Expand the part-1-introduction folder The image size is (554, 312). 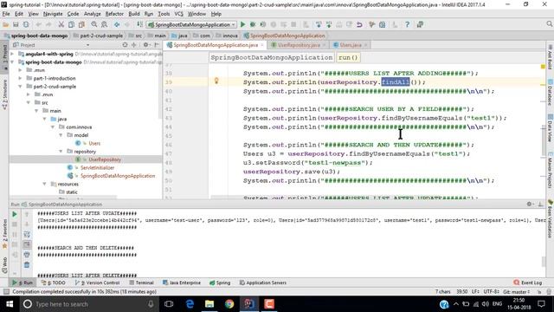pos(20,78)
